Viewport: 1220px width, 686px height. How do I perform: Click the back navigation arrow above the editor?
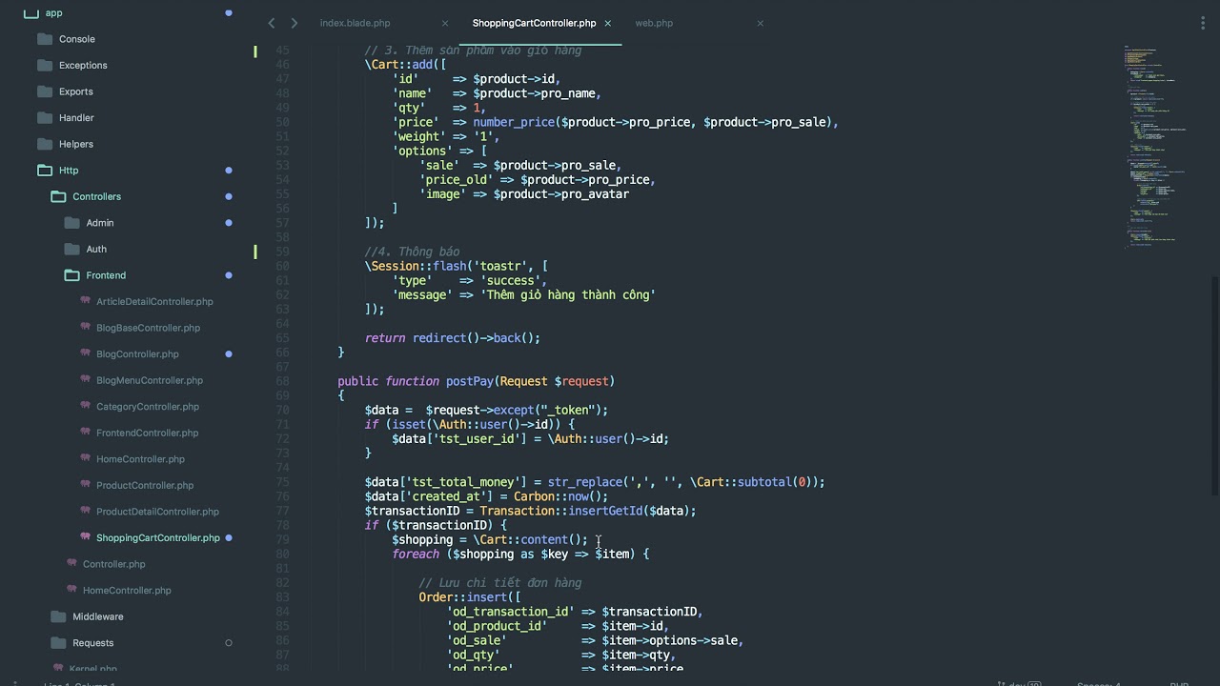(272, 23)
